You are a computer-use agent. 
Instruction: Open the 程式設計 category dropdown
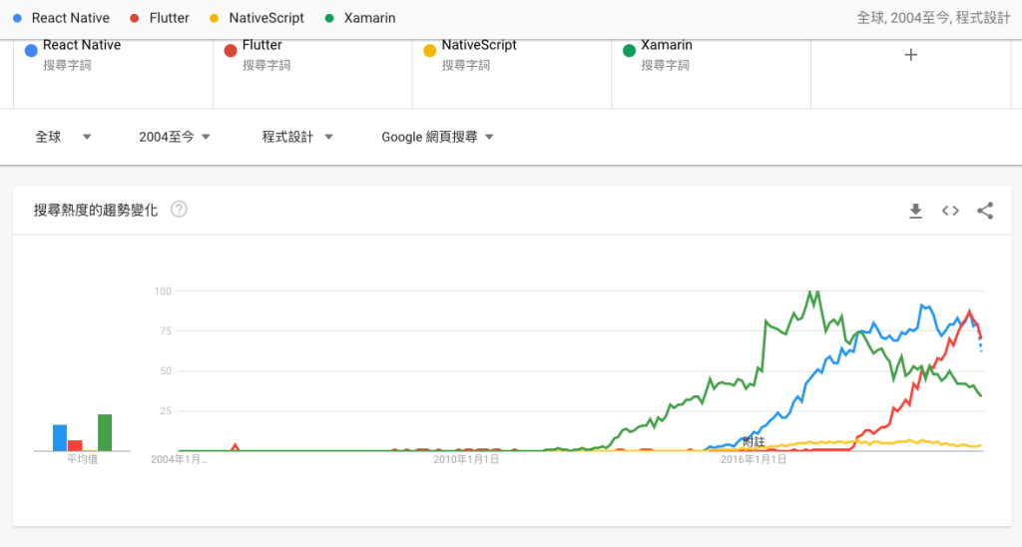[297, 137]
